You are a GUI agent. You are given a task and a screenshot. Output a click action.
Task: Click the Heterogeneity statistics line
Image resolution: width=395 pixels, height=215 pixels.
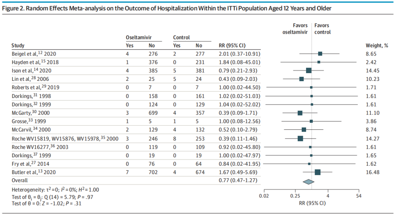pos(55,190)
